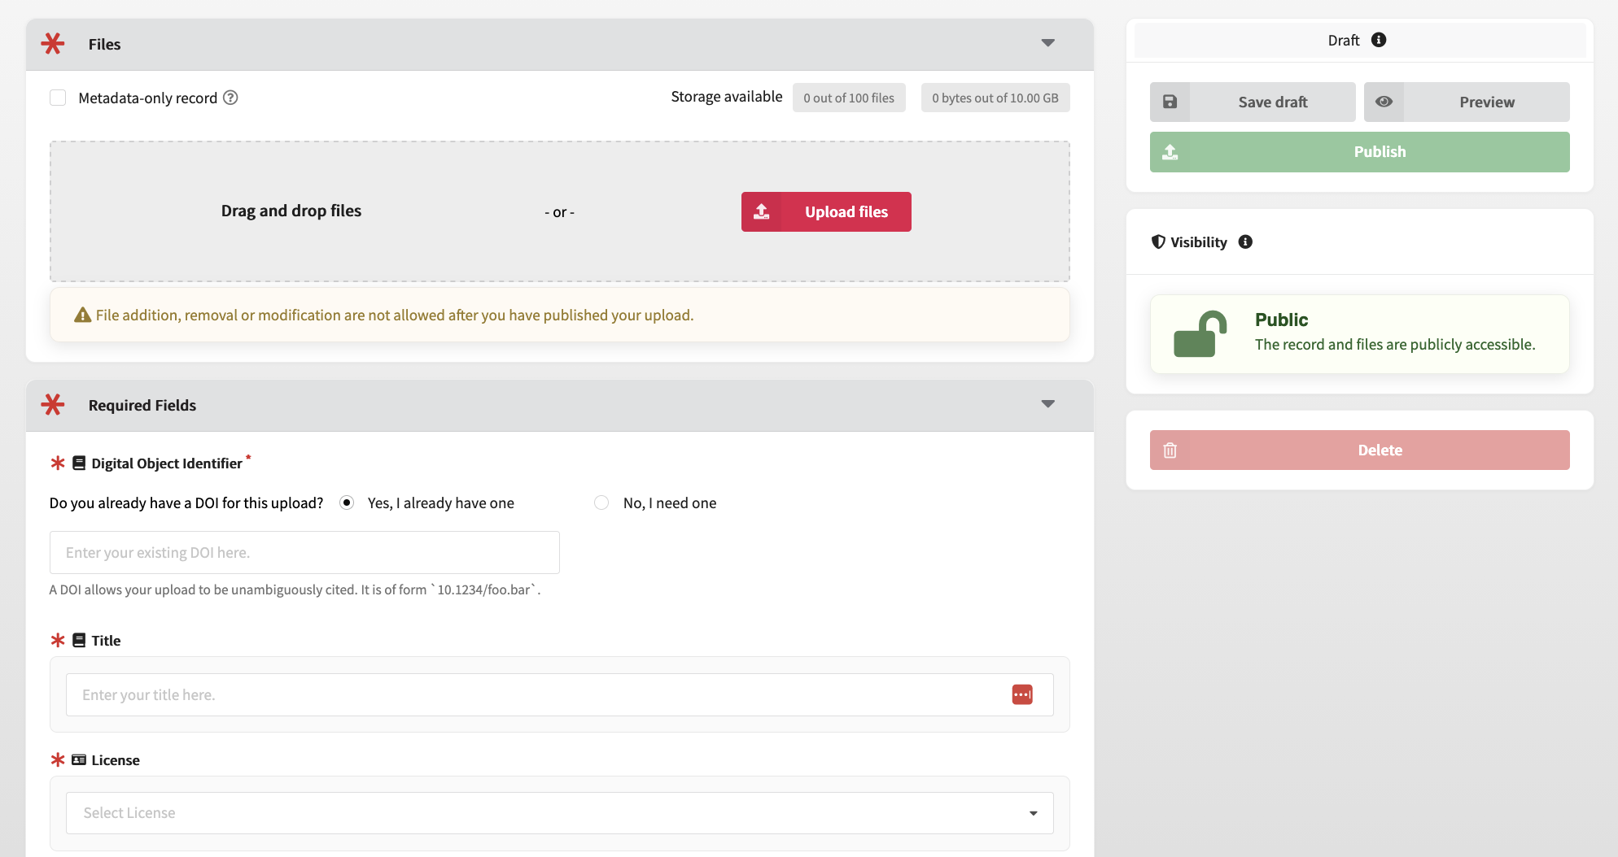Viewport: 1618px width, 857px height.
Task: Click the card icon beside License label
Action: [x=79, y=759]
